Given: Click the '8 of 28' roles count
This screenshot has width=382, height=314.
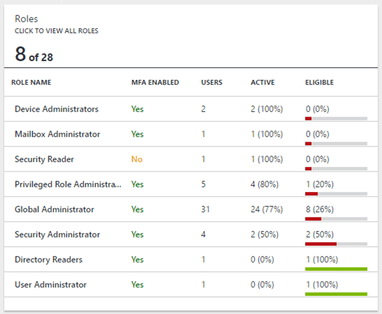Looking at the screenshot, I should [x=34, y=54].
